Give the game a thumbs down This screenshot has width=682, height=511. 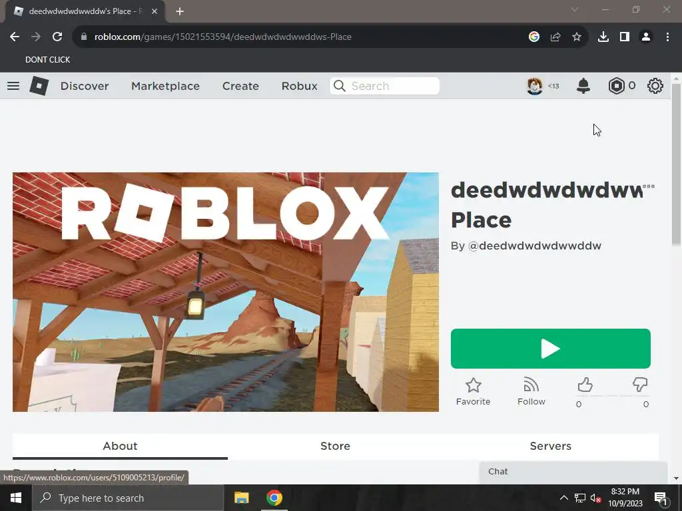pos(640,385)
